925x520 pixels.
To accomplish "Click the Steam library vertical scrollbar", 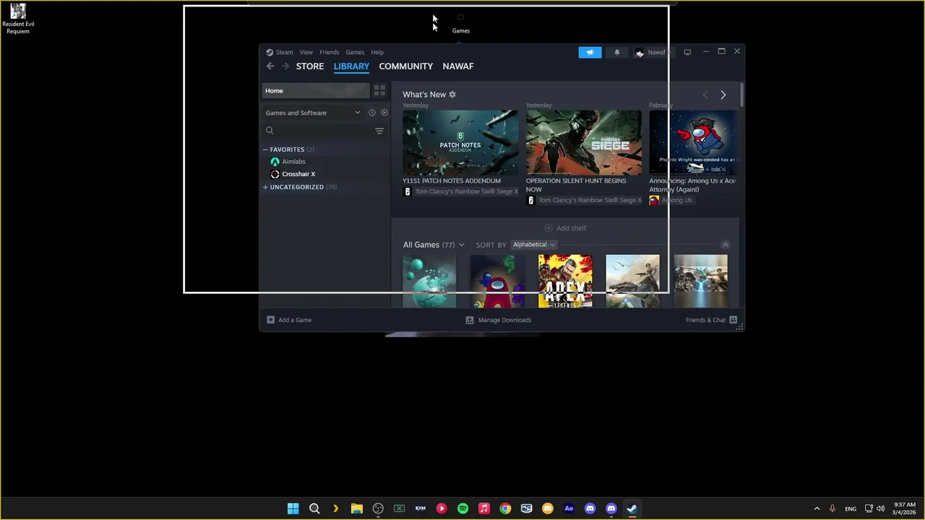I will (741, 96).
